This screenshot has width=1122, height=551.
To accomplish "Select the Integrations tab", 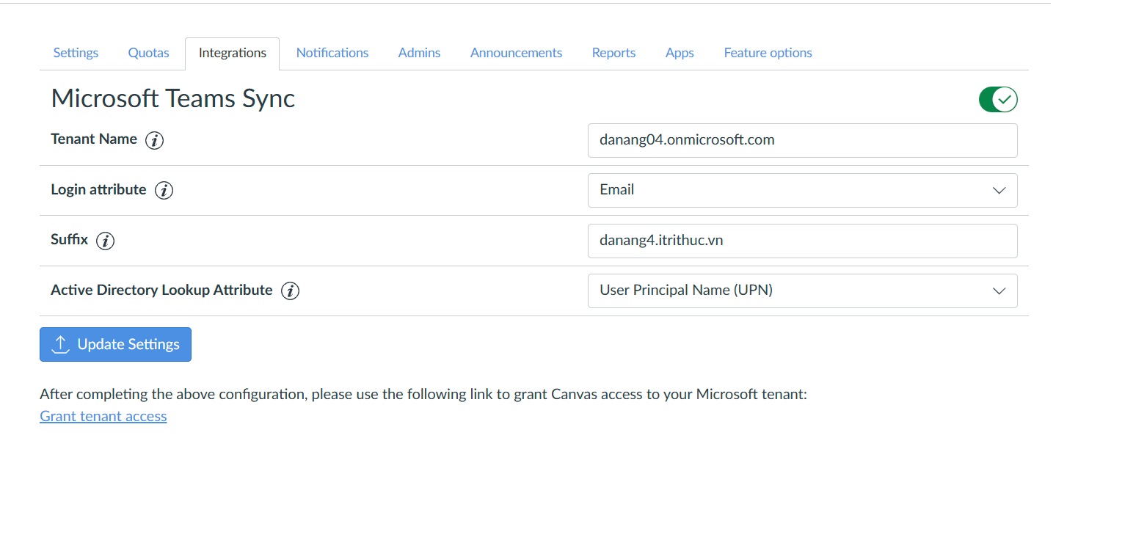I will click(x=232, y=54).
